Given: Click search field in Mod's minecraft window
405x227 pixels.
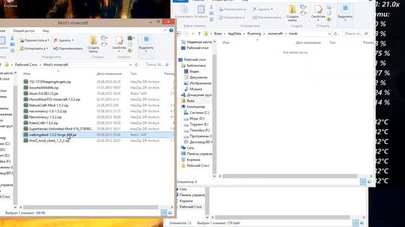Looking at the screenshot, I should pos(157,65).
